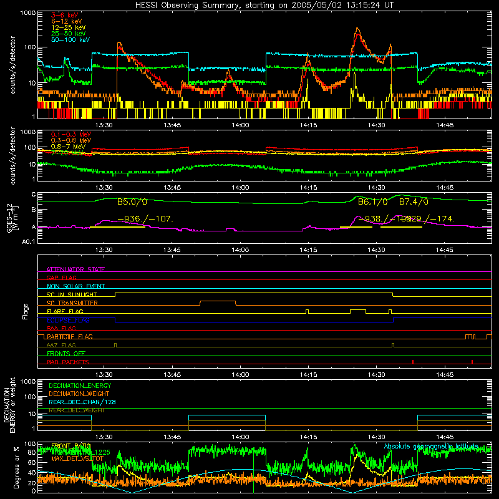Select the '50-100 keV' legend label
Viewport: 499px width, 499px height.
[x=70, y=40]
